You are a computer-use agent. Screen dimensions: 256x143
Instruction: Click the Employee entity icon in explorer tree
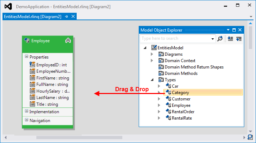(x=168, y=105)
